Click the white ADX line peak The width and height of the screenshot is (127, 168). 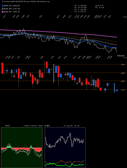click(70, 134)
